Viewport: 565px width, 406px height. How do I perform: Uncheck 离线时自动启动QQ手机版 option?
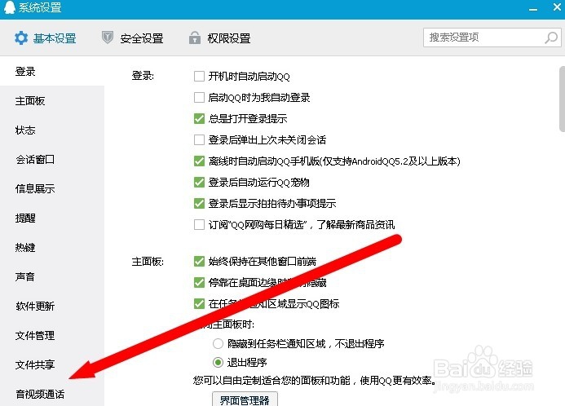click(x=199, y=161)
